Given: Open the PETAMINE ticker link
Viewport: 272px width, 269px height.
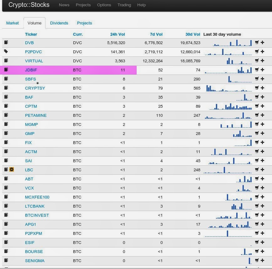Looking at the screenshot, I should 36,116.
